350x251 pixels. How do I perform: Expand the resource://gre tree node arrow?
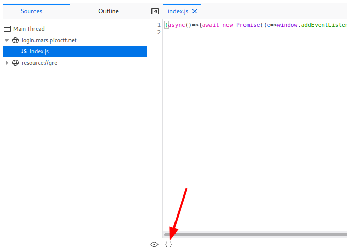(x=7, y=63)
